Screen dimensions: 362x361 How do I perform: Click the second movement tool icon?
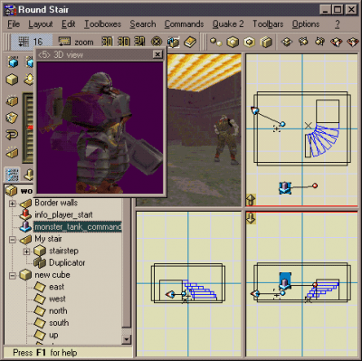(x=303, y=42)
